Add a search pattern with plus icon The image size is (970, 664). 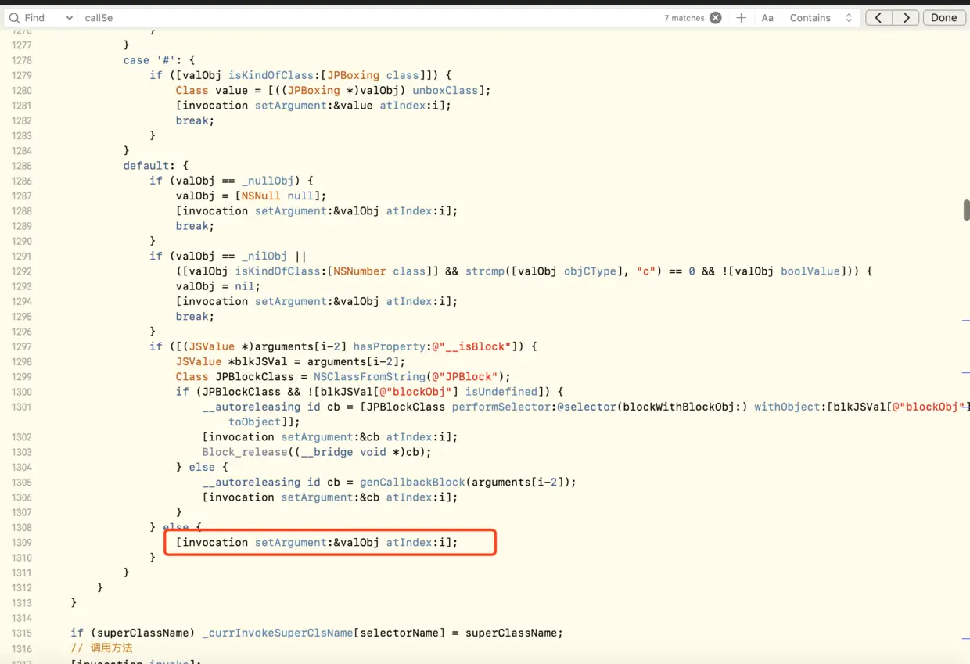(x=741, y=18)
